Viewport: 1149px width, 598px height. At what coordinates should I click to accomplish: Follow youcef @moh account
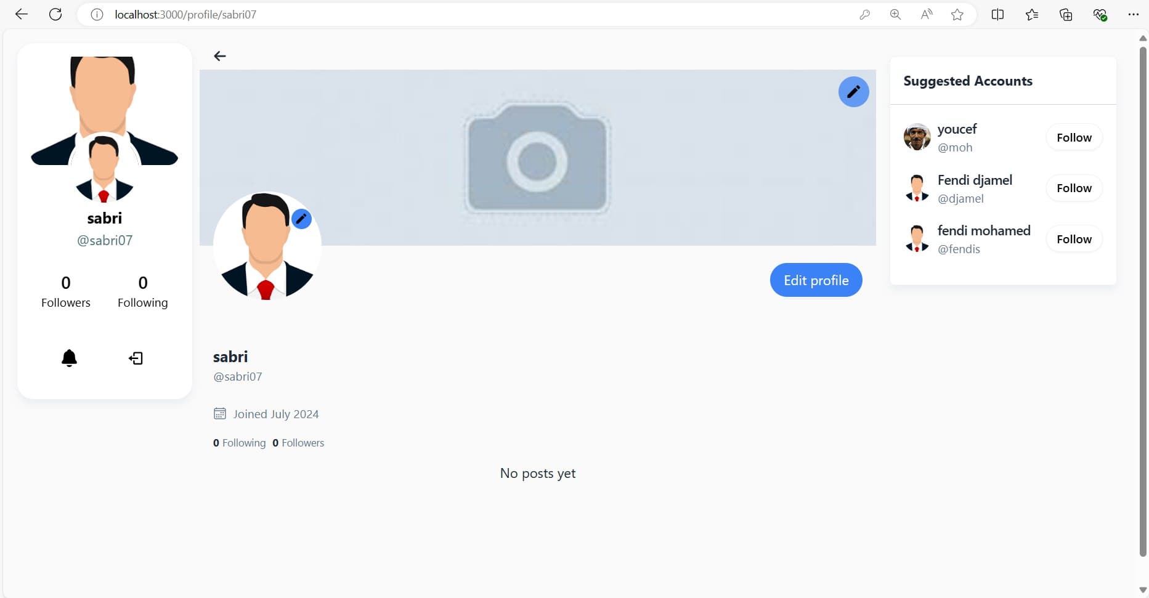[x=1074, y=137]
